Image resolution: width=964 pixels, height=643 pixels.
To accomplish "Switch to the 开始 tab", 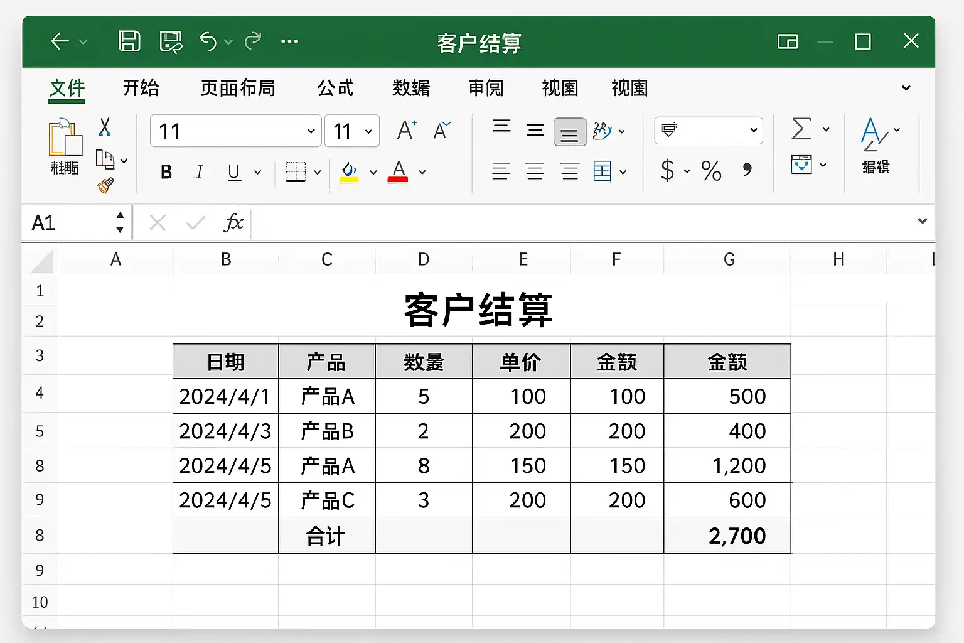I will (141, 88).
